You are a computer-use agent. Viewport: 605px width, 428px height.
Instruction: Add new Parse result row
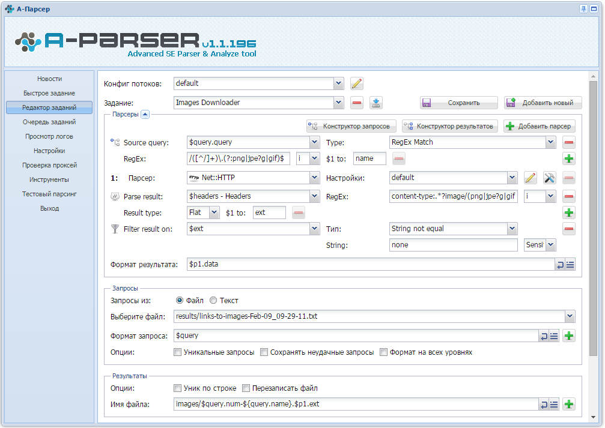click(569, 212)
